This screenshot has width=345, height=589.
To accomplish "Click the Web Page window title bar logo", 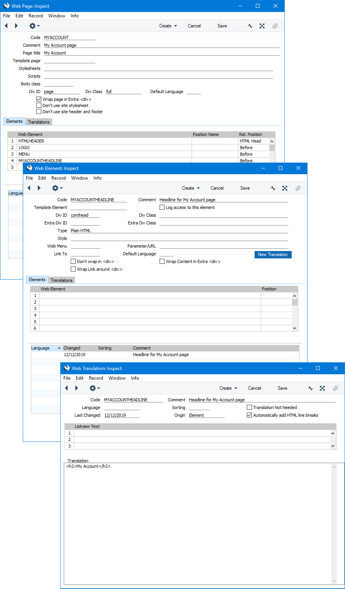I will 7,6.
